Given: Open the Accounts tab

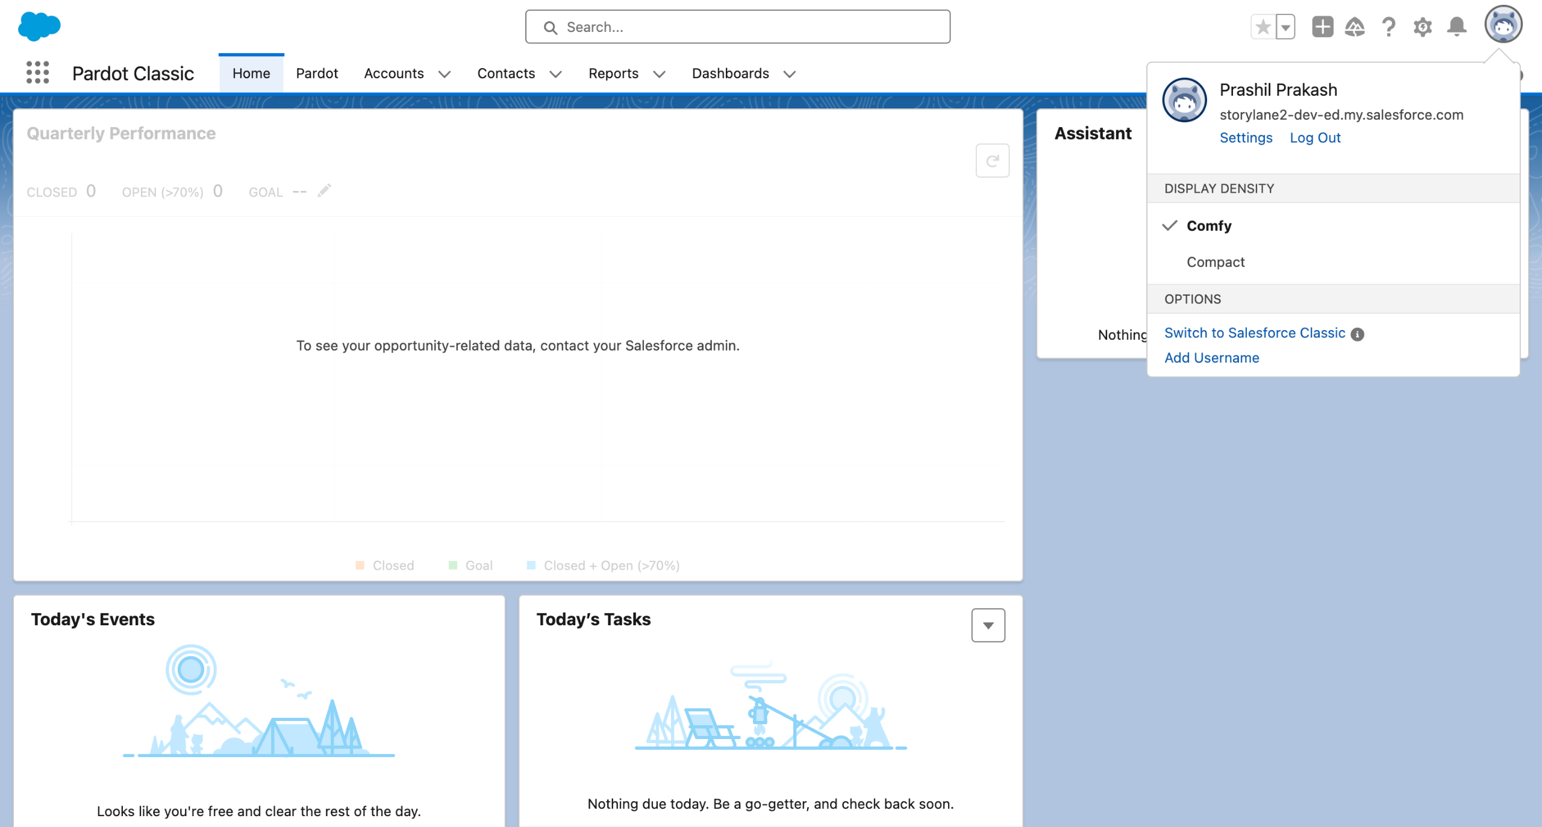Looking at the screenshot, I should 394,73.
